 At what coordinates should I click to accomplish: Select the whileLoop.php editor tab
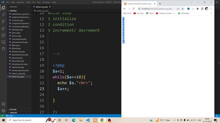[42, 7]
